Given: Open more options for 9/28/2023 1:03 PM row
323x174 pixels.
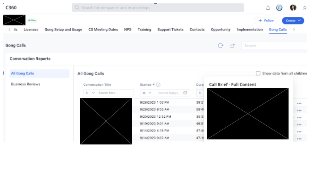Looking at the screenshot, I should [299, 103].
